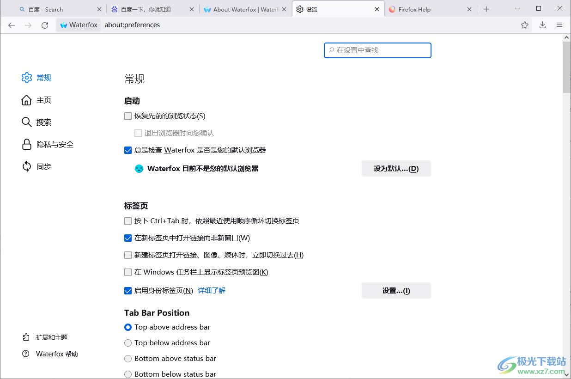The height and width of the screenshot is (379, 571).
Task: Open the 隐私与安全 settings category
Action: tap(55, 144)
